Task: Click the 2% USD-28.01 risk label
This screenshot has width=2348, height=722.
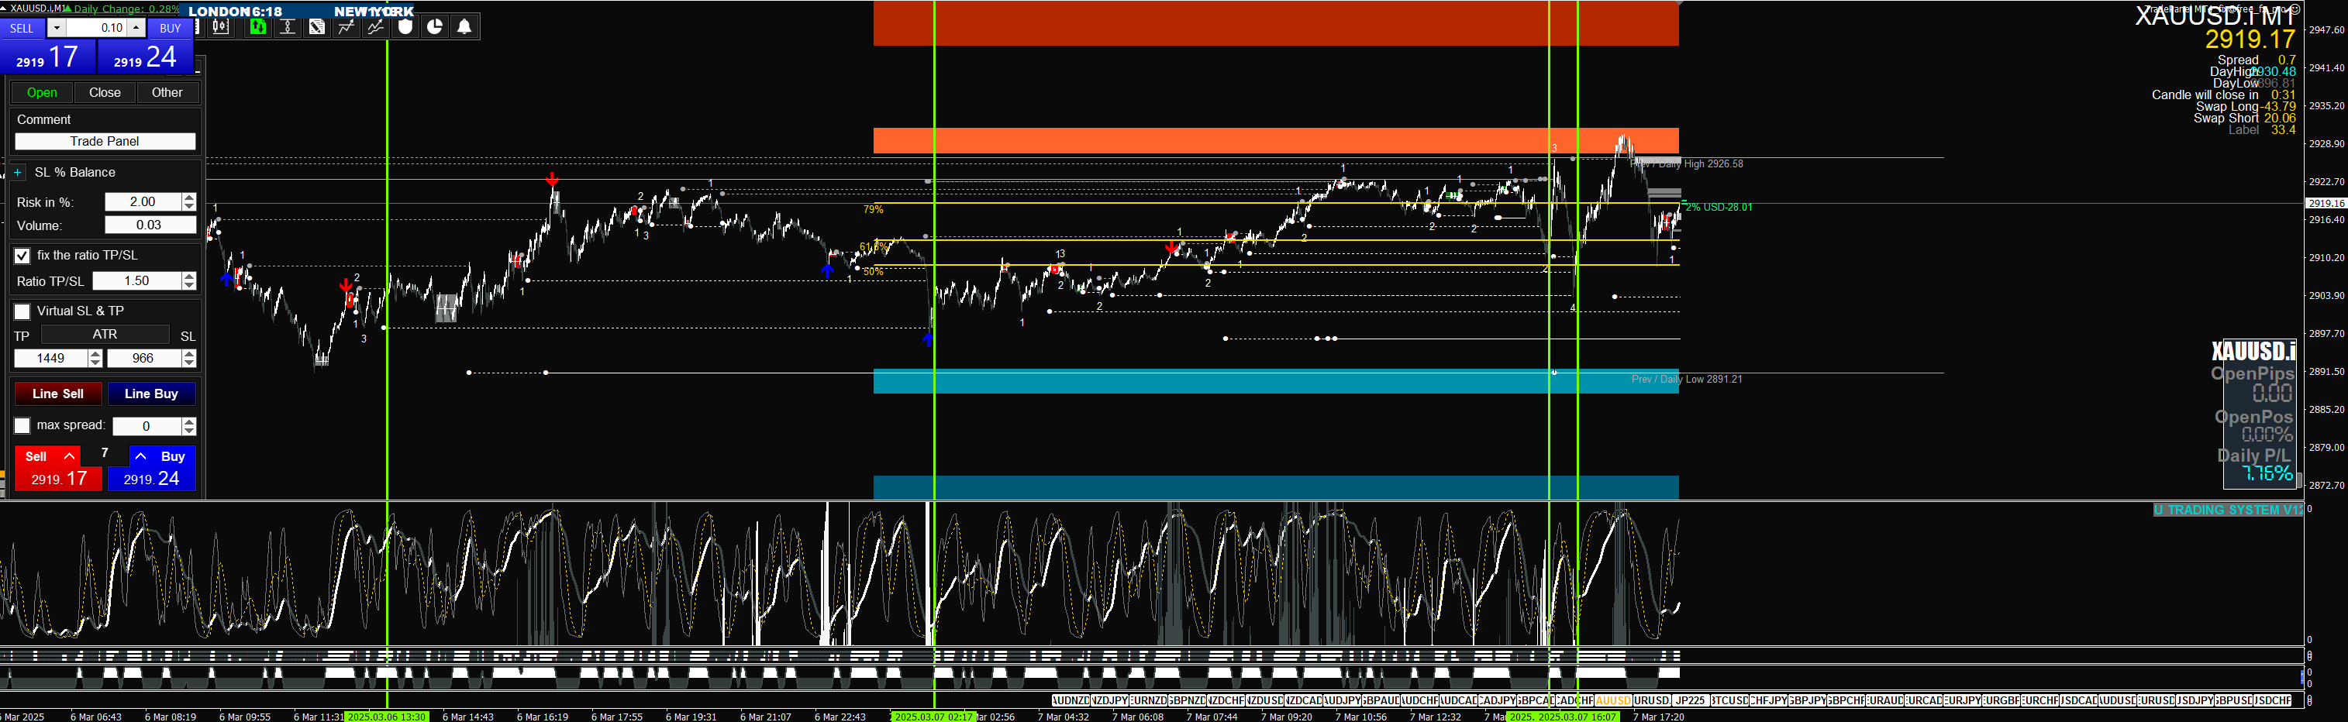Action: click(x=1719, y=208)
